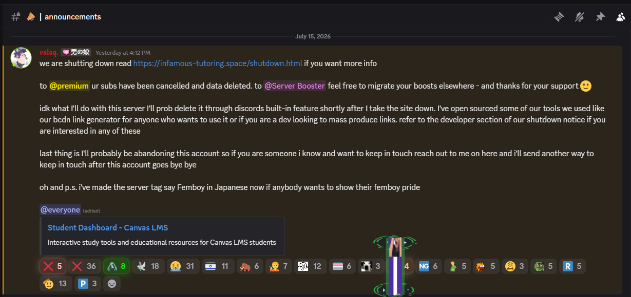Click the '(edited)' label
This screenshot has width=631, height=297.
click(x=92, y=211)
